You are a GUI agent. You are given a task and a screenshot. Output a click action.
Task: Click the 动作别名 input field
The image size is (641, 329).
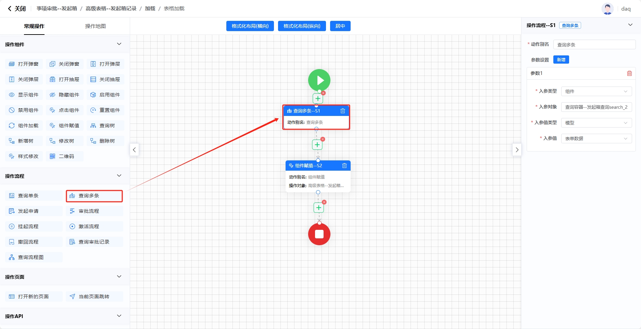(x=594, y=45)
